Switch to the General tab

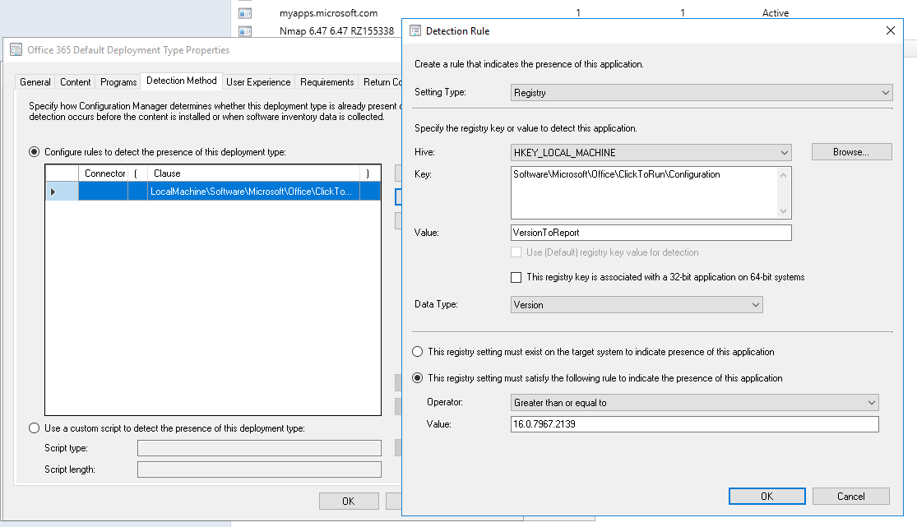click(x=35, y=82)
